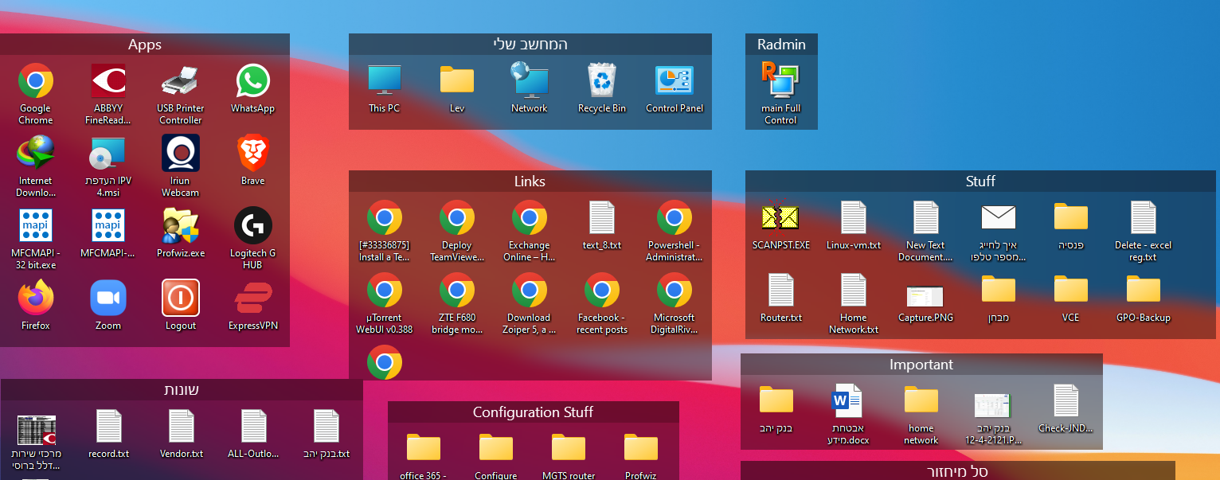Select the New Text Document file
The height and width of the screenshot is (480, 1220).
pyautogui.click(x=925, y=217)
